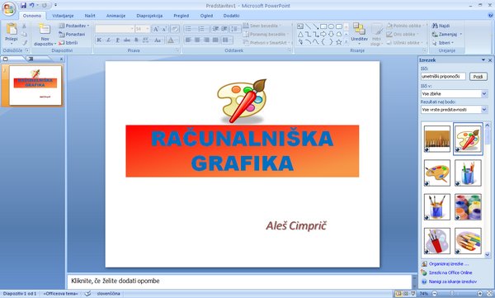Open the Ureditev arrange menu

pos(359,33)
